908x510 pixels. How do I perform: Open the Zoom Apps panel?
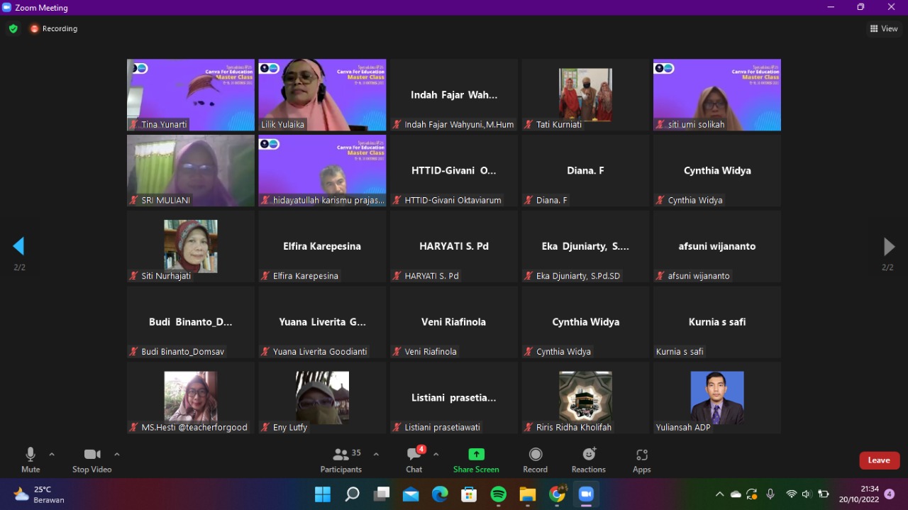click(642, 460)
